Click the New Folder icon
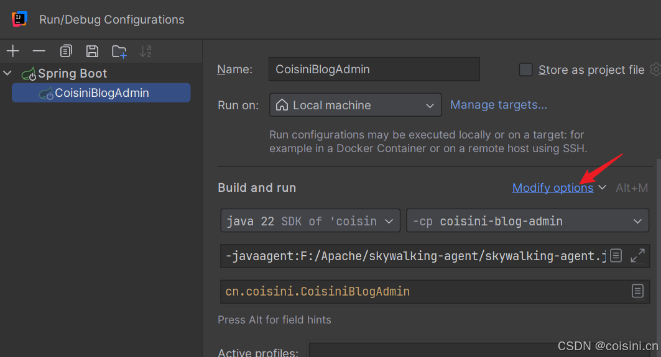The width and height of the screenshot is (661, 357). pos(119,51)
